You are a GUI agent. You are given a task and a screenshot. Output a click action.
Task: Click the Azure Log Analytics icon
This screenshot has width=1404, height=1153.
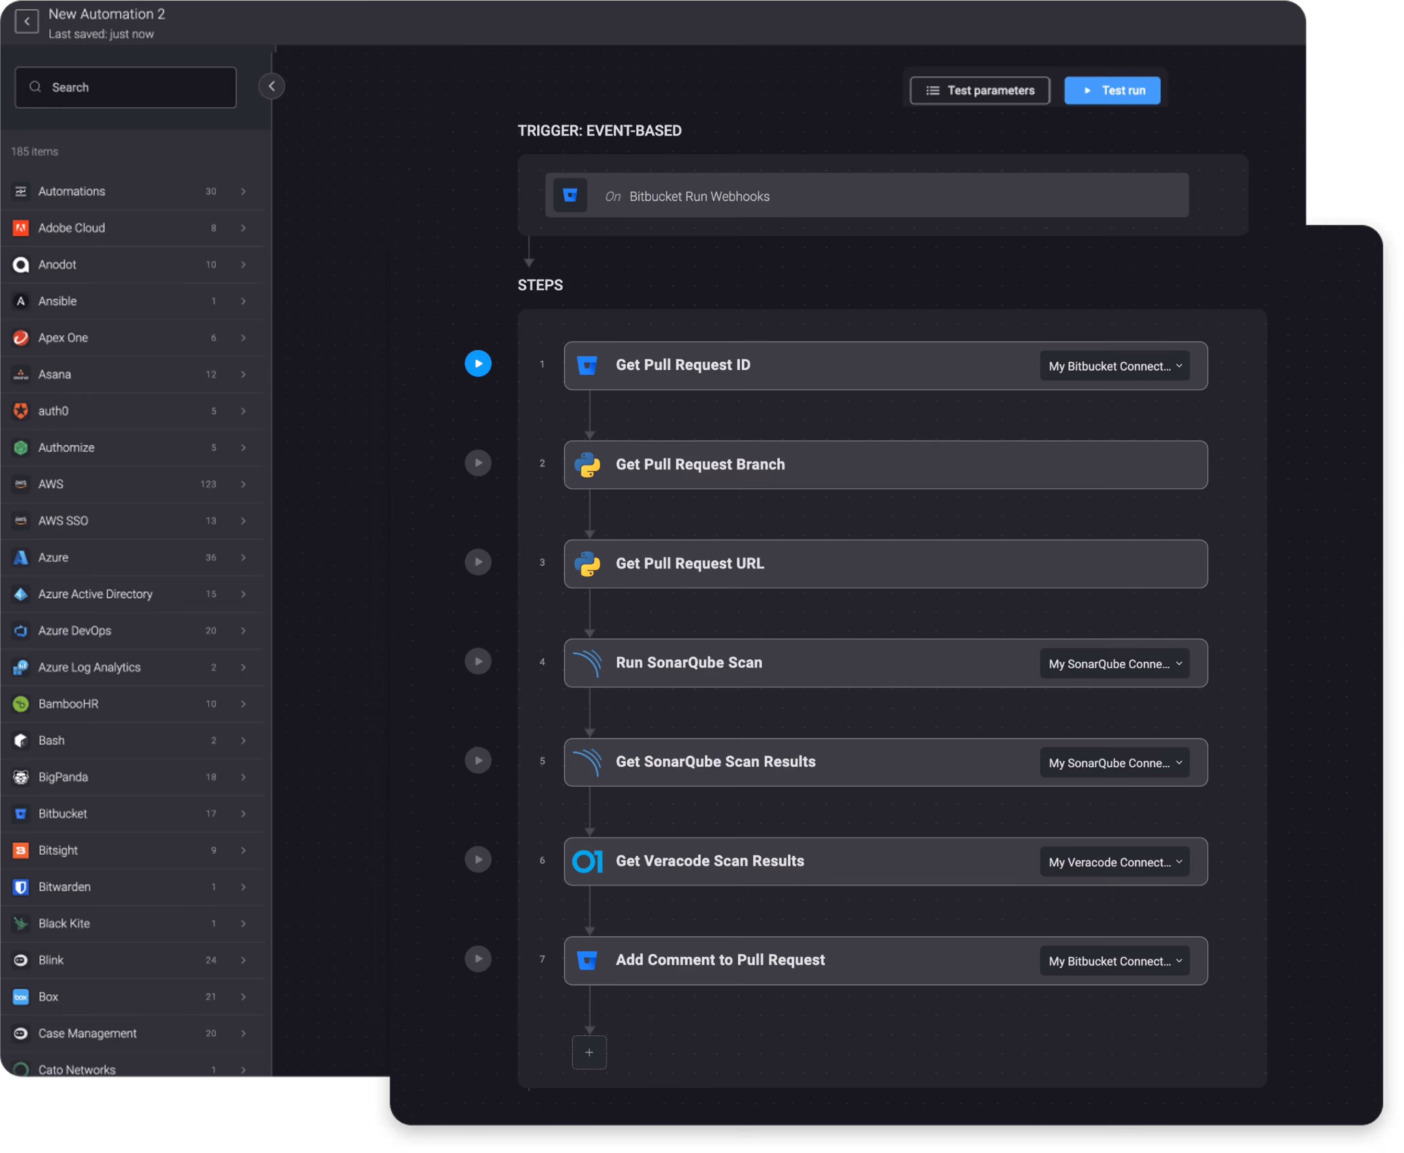21,667
